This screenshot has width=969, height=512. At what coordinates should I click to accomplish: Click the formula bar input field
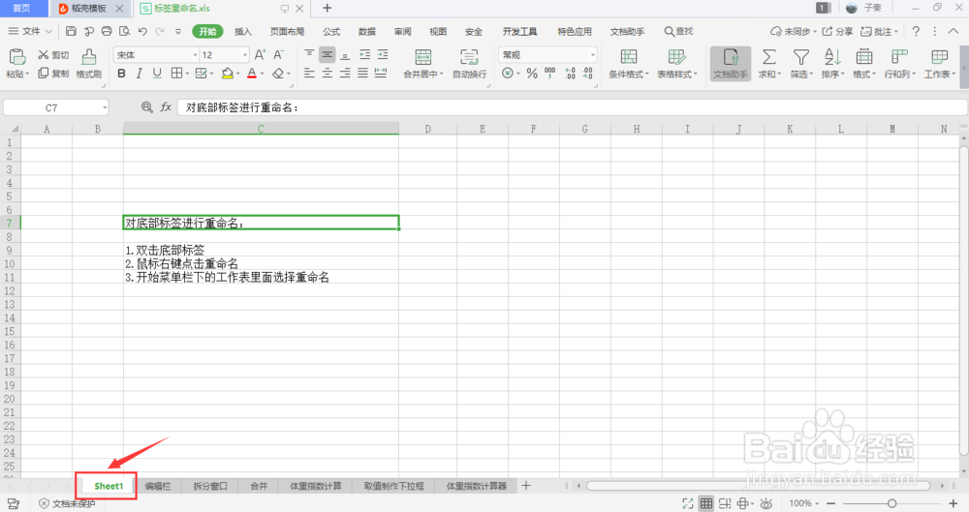click(572, 107)
